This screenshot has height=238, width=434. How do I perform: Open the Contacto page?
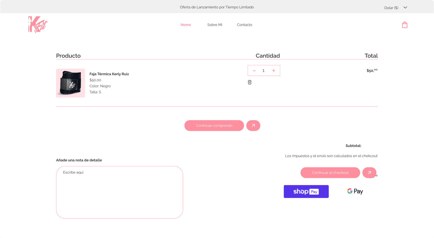tap(244, 25)
